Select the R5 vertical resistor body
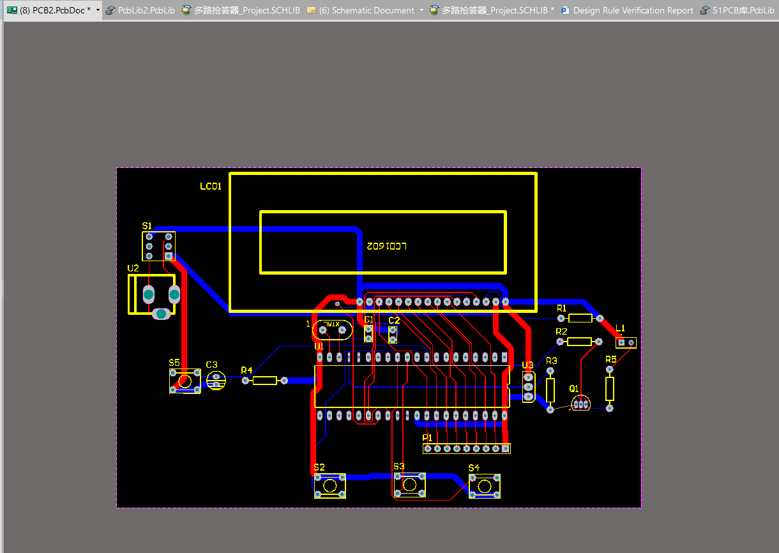 (610, 389)
